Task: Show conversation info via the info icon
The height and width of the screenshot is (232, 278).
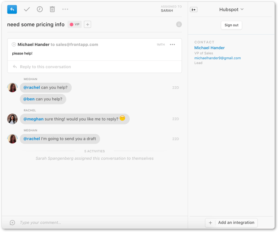Action: [x=179, y=24]
